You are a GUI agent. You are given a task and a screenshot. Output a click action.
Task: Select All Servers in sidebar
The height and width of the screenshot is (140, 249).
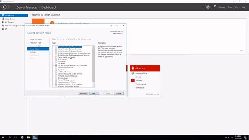click(9, 22)
